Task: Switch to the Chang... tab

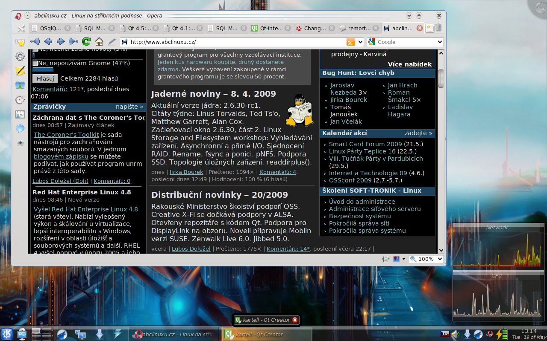Action: 315,29
